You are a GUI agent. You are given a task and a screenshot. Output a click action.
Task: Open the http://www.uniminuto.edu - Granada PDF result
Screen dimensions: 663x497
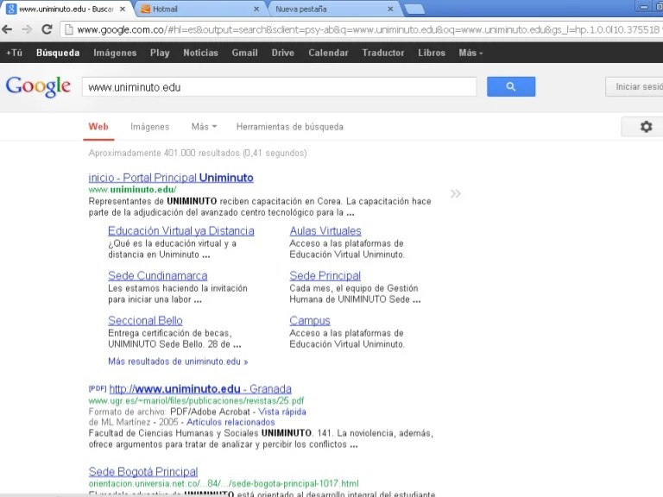click(x=200, y=389)
